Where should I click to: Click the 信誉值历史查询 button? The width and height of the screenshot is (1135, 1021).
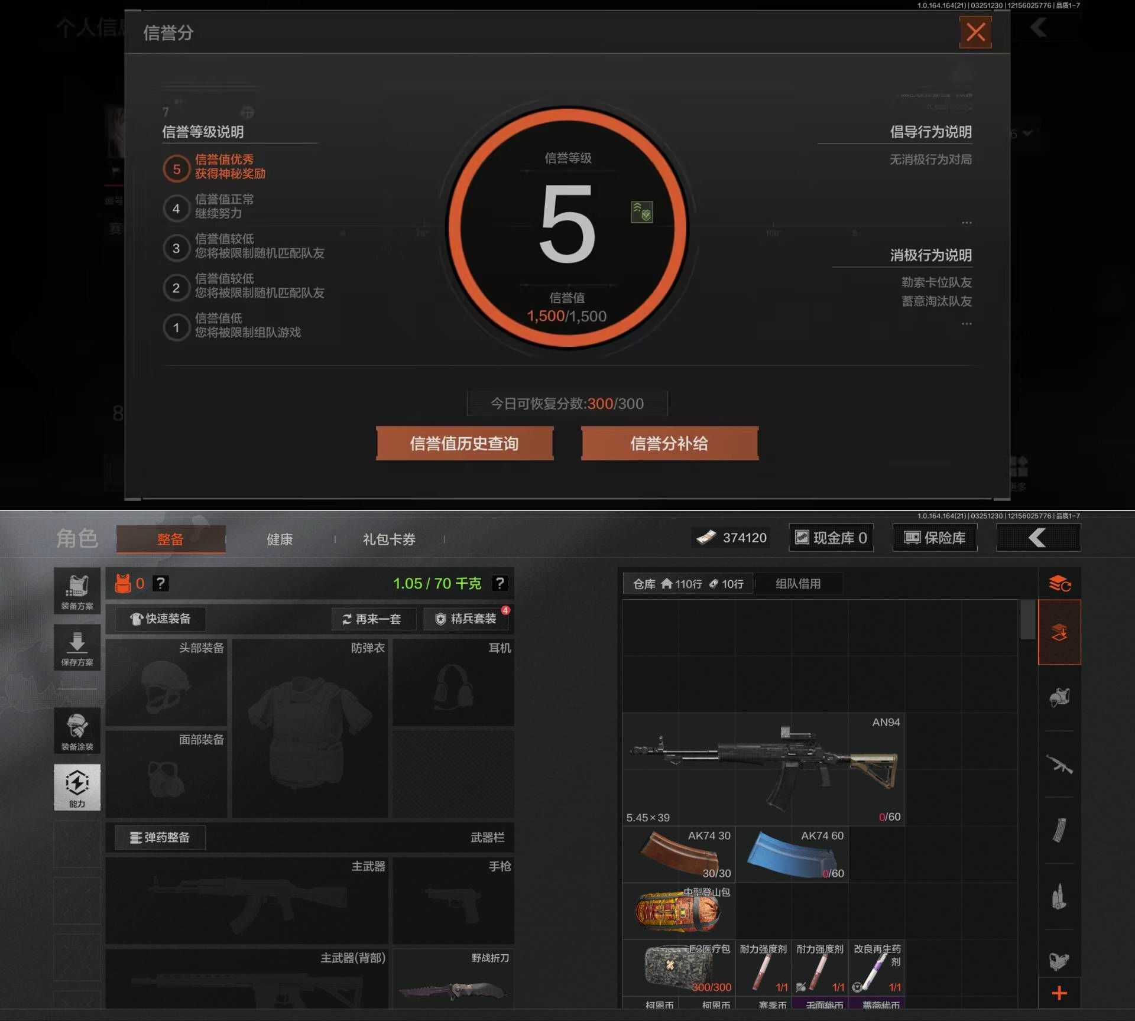point(465,443)
